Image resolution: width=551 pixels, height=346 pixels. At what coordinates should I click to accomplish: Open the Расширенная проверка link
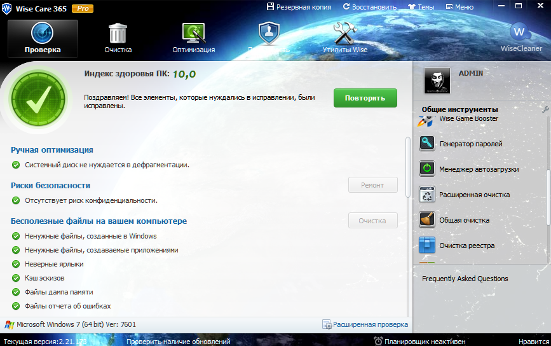click(371, 324)
